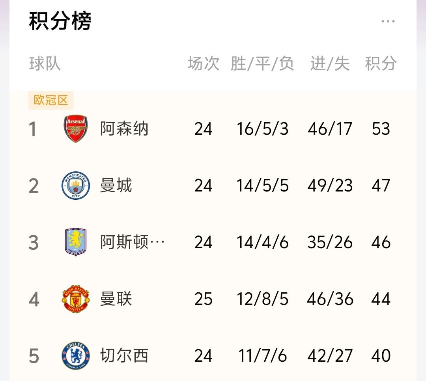Click the 胜/平/负 column header

(x=262, y=64)
